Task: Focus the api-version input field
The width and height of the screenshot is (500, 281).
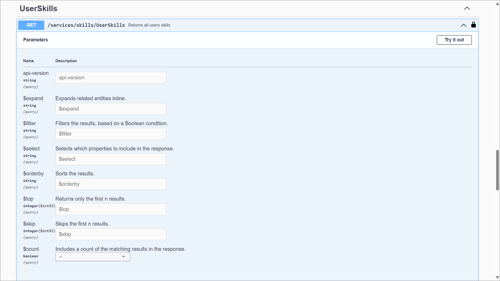Action: [x=111, y=78]
